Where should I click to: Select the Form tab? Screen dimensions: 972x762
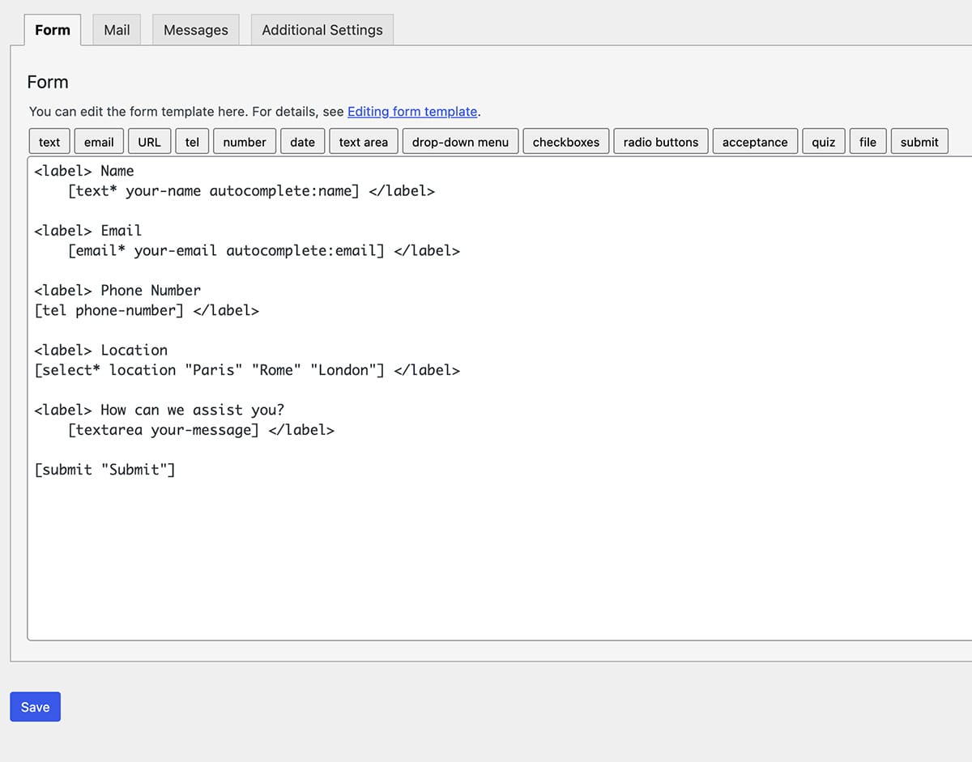[53, 30]
